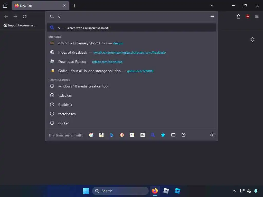Search history using the clock icon
This screenshot has width=263, height=197.
(x=183, y=135)
